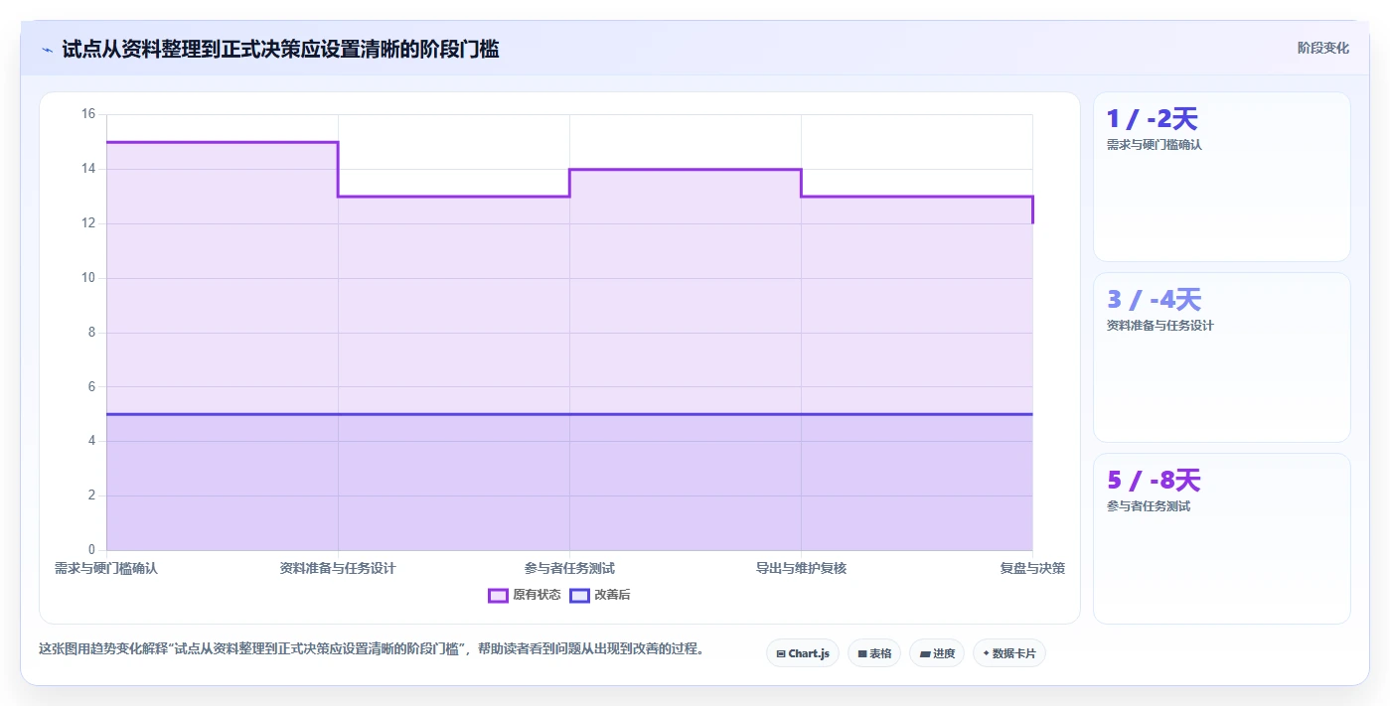Open the 5 / -8天 data card
Screen dimensions: 1390x706
(x=1222, y=538)
